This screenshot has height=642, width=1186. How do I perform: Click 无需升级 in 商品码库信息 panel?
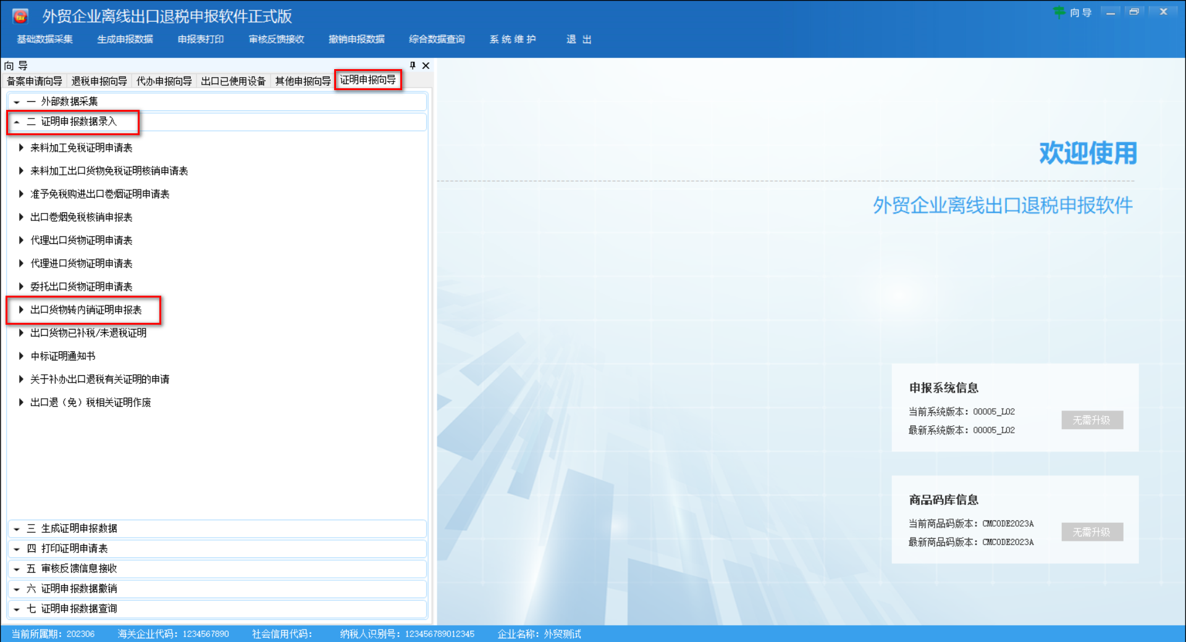coord(1092,532)
